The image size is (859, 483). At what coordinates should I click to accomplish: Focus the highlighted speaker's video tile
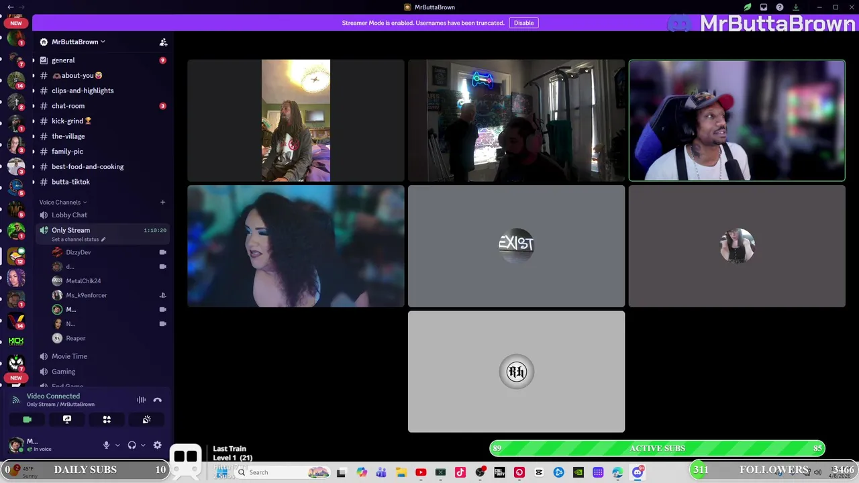click(737, 121)
